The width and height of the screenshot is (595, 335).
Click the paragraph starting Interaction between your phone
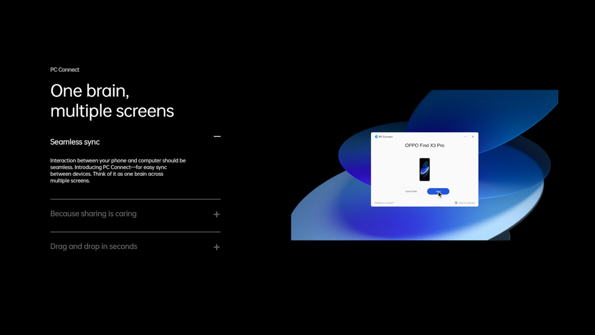click(x=118, y=170)
